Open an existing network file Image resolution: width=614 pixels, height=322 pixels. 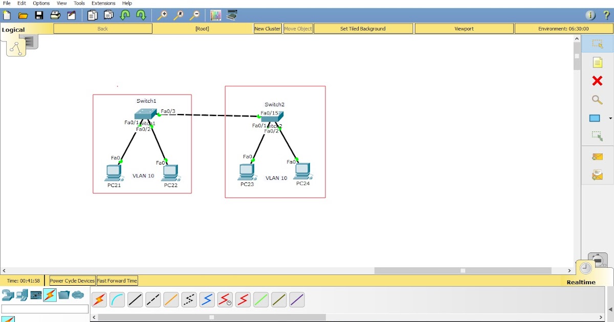(23, 15)
